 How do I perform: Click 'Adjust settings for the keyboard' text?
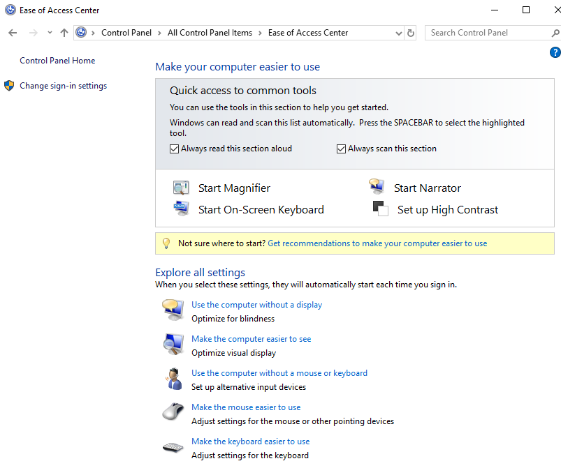(250, 455)
